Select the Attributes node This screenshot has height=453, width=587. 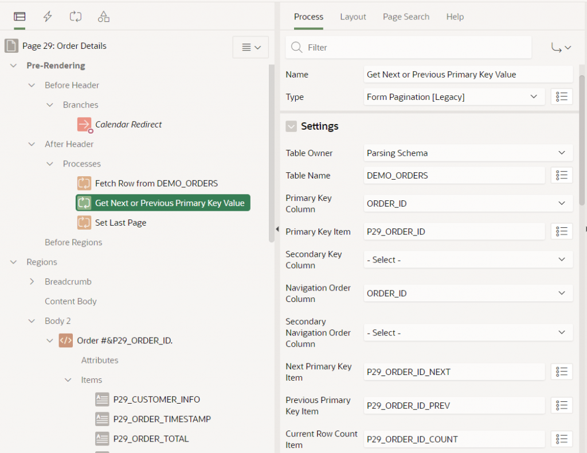coord(100,360)
